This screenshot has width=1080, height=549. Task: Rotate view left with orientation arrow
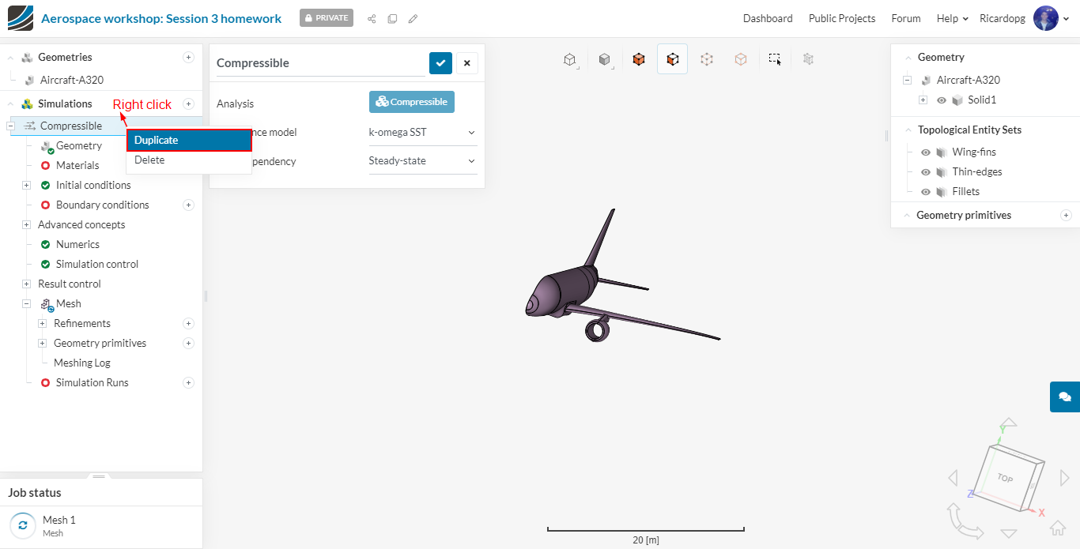click(953, 478)
